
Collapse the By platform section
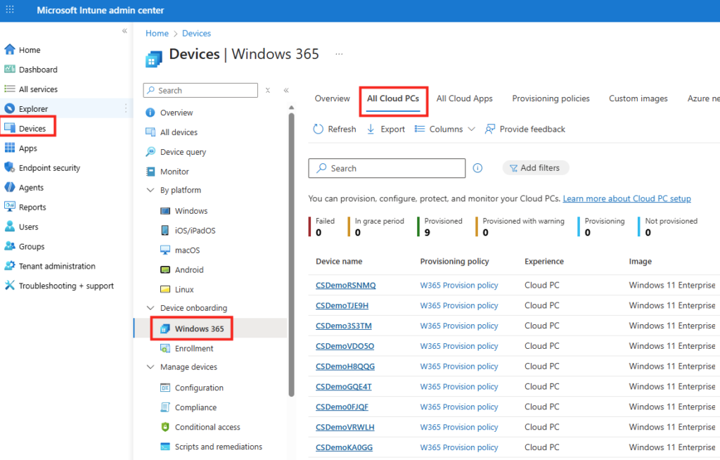(150, 190)
